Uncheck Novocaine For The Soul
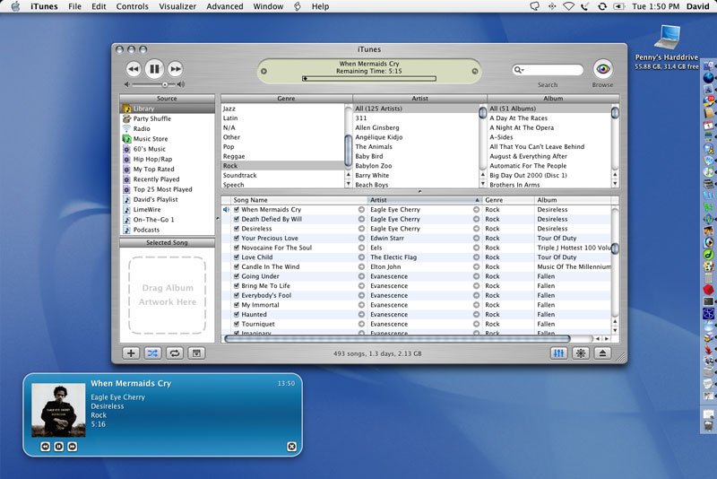717x479 pixels. (x=237, y=248)
